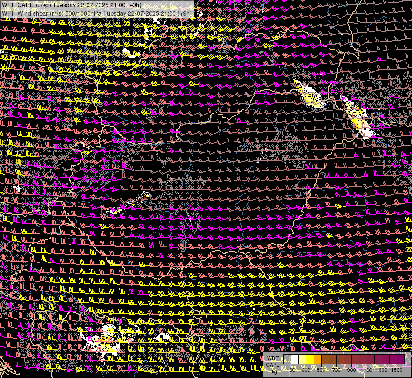Click the legend value 500
412x378 pixels.
(x=321, y=370)
